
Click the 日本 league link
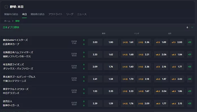[5, 27]
